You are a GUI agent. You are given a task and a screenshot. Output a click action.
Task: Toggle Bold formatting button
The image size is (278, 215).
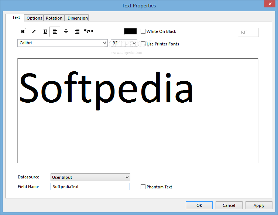pos(23,31)
